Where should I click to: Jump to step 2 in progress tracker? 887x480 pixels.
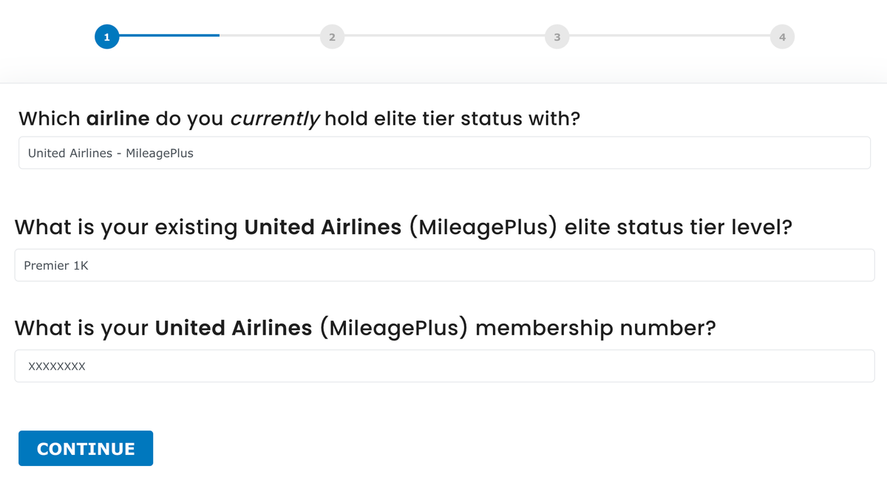(332, 36)
